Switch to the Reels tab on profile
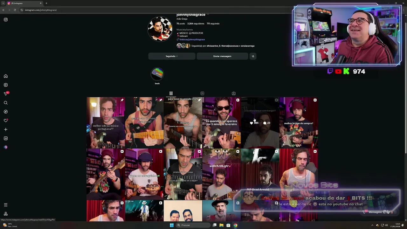 (202, 94)
